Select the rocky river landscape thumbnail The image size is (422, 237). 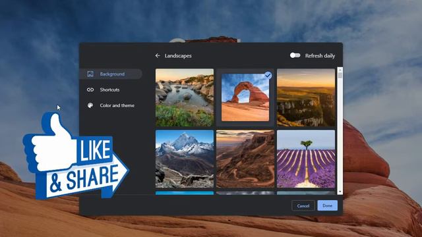click(185, 97)
